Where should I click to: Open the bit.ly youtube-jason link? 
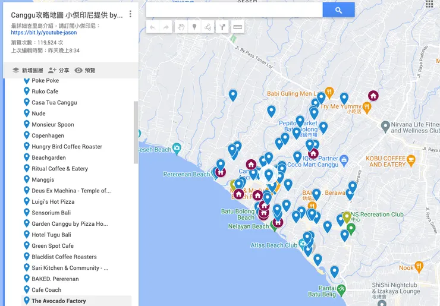tap(44, 33)
